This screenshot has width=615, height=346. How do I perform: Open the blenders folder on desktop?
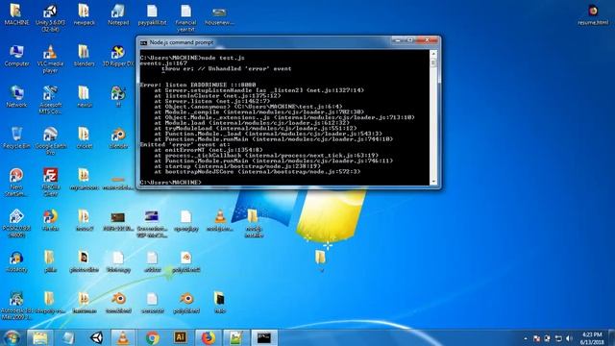tap(84, 56)
